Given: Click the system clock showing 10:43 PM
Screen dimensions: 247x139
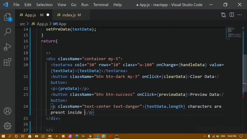Looking at the screenshot, I should coord(232,136).
